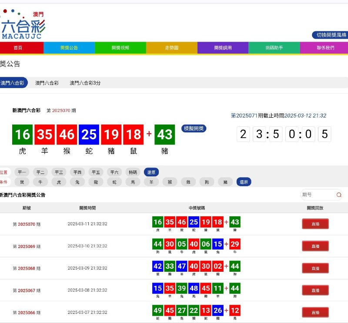Click the 新澳門六合彩開獎公告 section heading
348x323 pixels.
click(23, 195)
